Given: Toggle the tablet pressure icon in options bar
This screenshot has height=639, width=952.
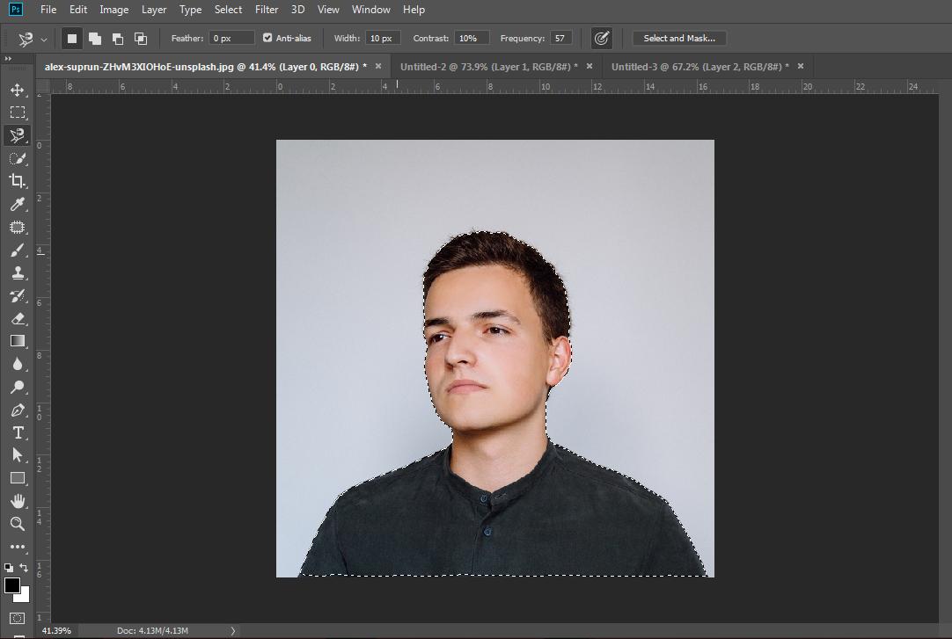Looking at the screenshot, I should (602, 38).
